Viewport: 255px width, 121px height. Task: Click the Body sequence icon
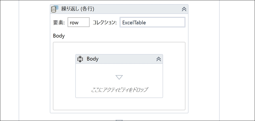80,59
